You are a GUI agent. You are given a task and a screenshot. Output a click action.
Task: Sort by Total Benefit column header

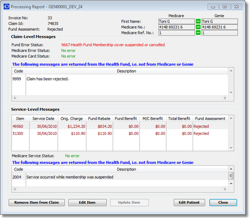click(x=180, y=118)
